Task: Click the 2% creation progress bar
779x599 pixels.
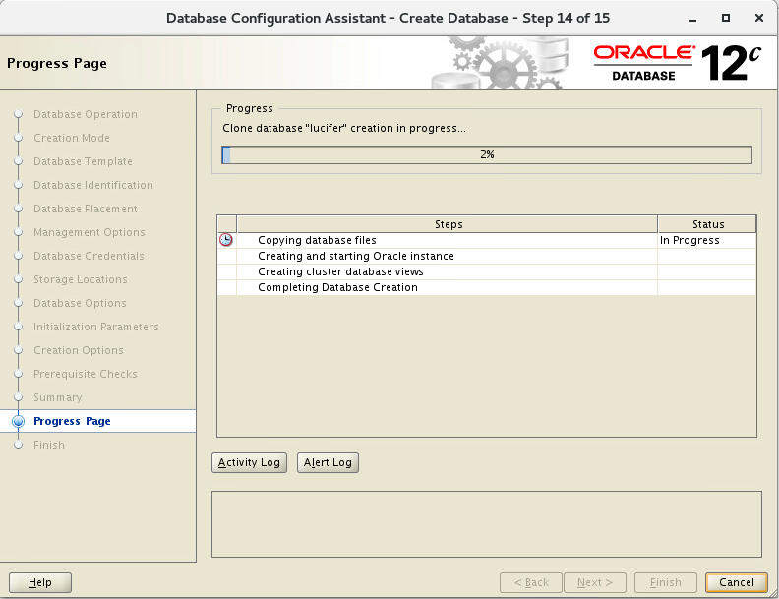Action: point(487,155)
